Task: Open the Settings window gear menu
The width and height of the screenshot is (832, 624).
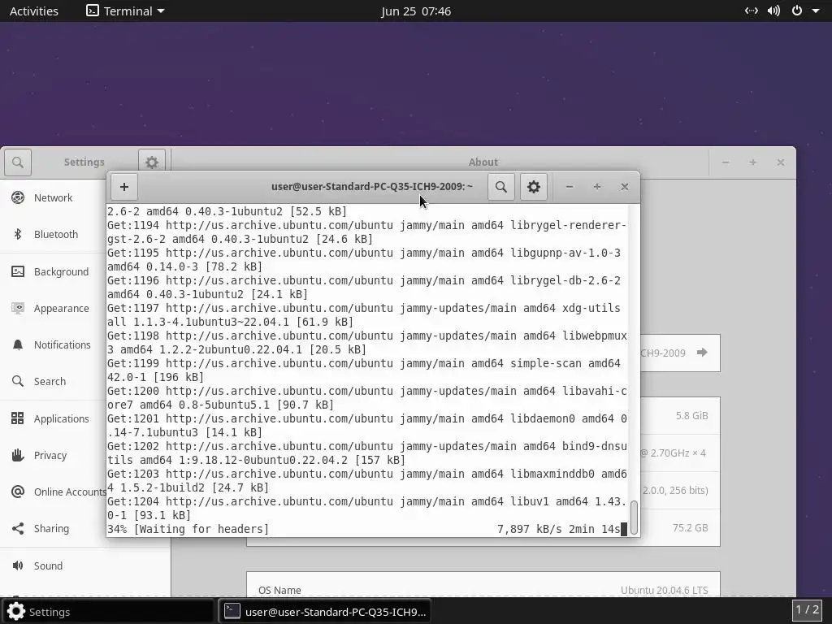Action: tap(152, 162)
